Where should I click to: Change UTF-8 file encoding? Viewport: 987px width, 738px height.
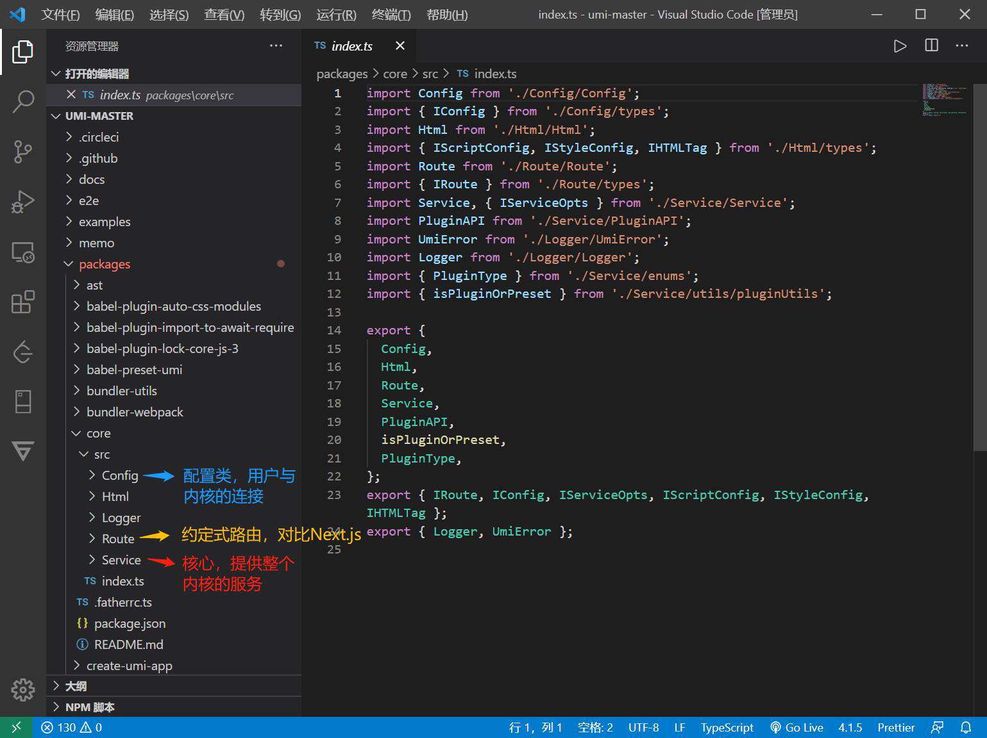643,727
